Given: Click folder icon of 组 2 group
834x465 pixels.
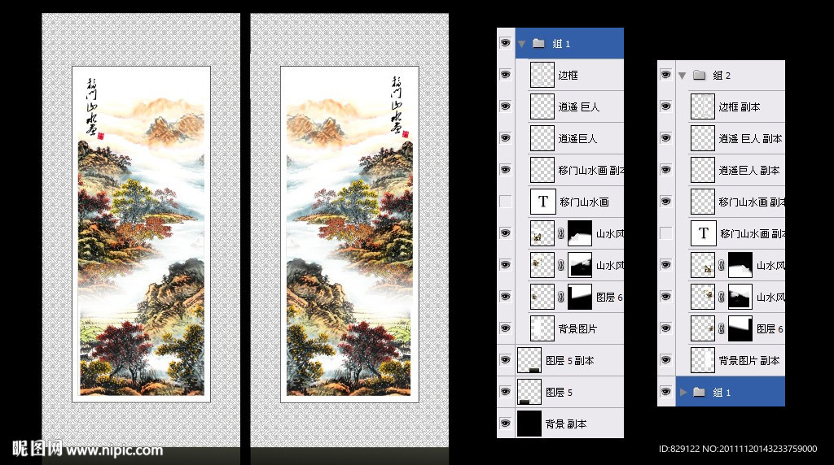Looking at the screenshot, I should 699,75.
